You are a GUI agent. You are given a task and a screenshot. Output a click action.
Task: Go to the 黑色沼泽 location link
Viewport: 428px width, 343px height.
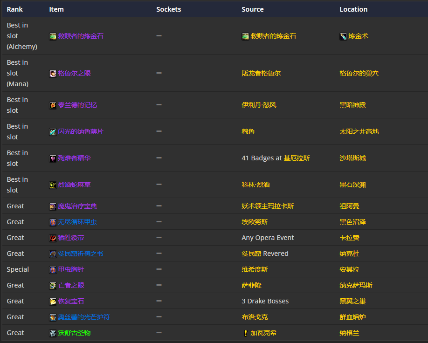[x=352, y=222]
